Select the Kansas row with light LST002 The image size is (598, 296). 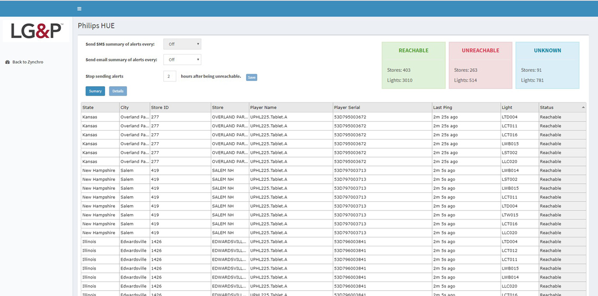pos(334,153)
